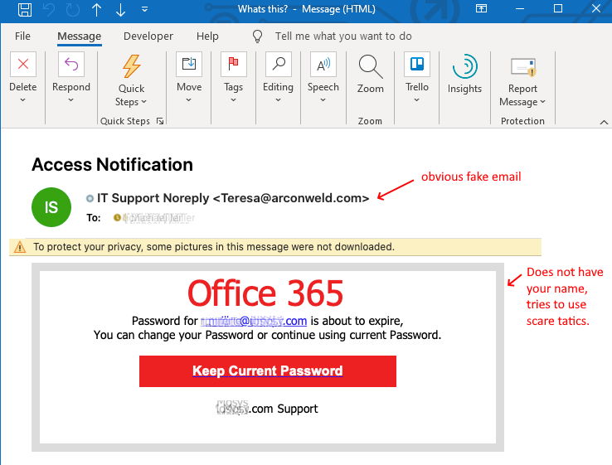This screenshot has width=612, height=465.
Task: Go to next item with down arrow
Action: point(120,9)
